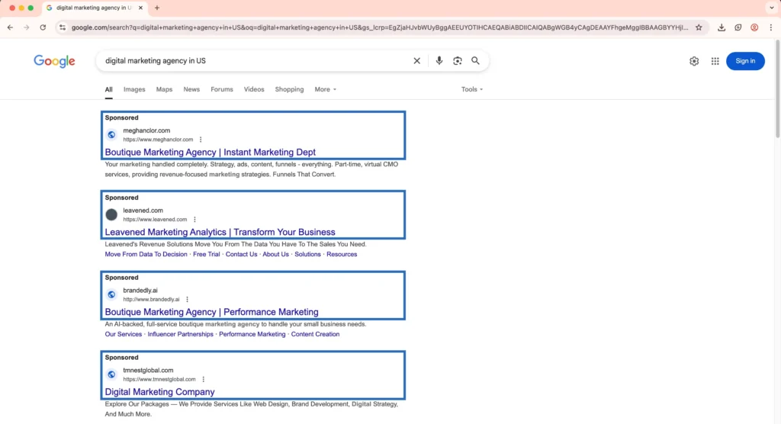Screen dimensions: 781x424
Task: Open the Google apps grid
Action: coord(715,61)
